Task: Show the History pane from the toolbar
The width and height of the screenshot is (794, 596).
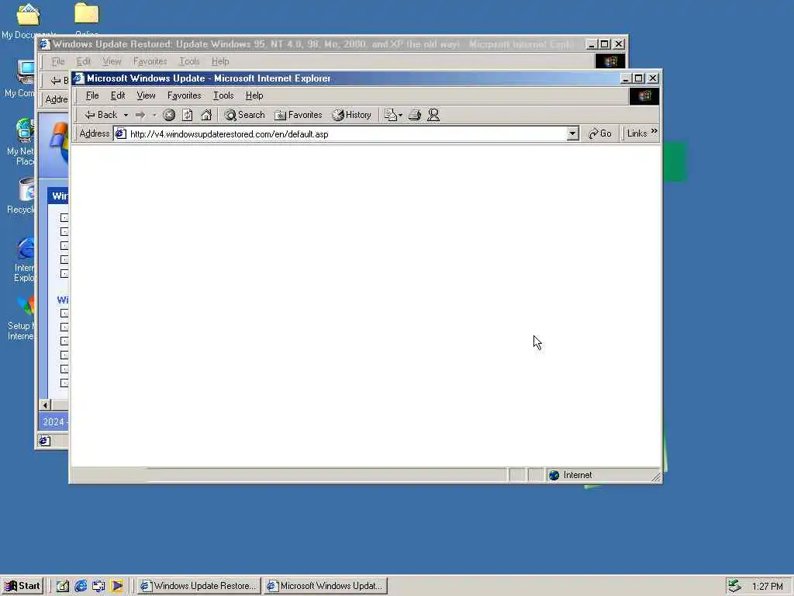Action: coord(352,115)
